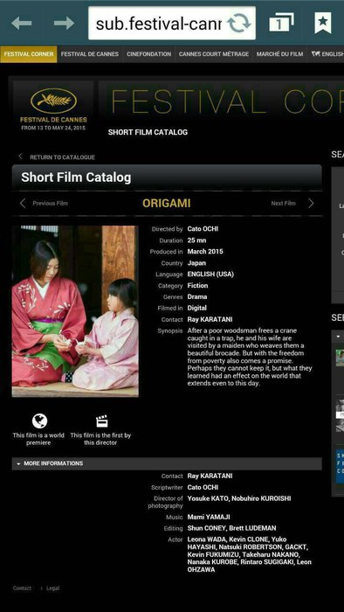Open the browser tabs switcher icon
The width and height of the screenshot is (344, 612).
pos(281,23)
